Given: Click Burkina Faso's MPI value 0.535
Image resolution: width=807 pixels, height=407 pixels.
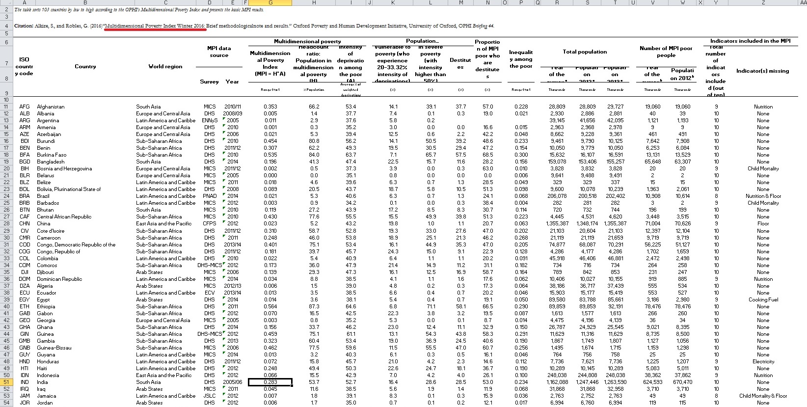Looking at the screenshot, I should coord(270,155).
